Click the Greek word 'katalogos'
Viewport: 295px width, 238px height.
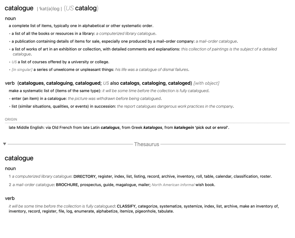pos(153,128)
